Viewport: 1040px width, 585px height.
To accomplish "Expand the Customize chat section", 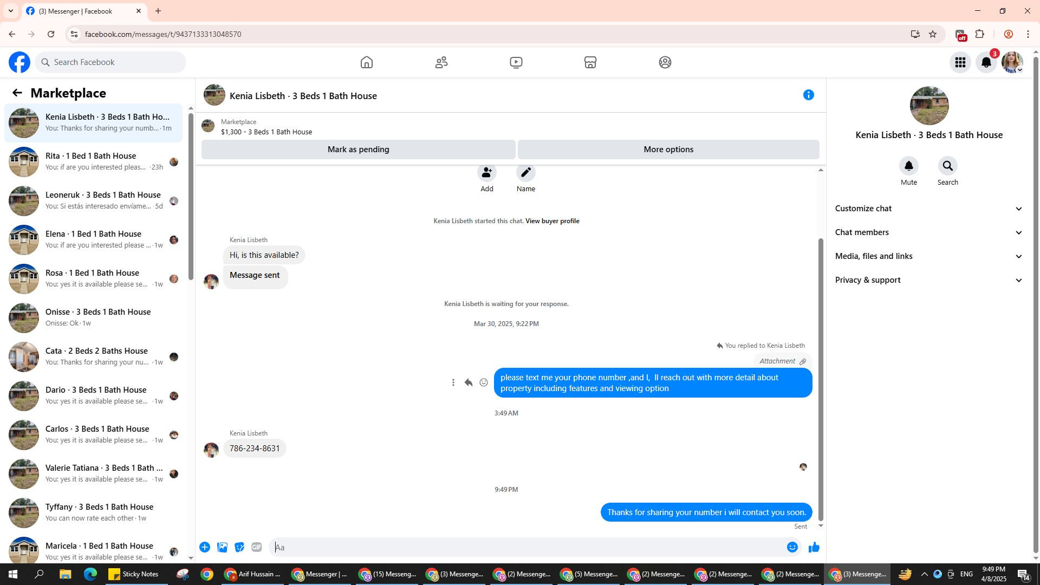I will coord(928,209).
